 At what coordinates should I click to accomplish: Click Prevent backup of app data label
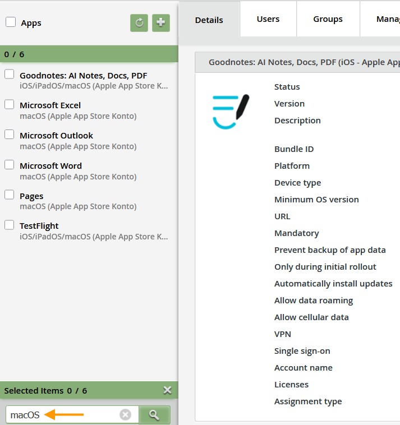point(330,250)
